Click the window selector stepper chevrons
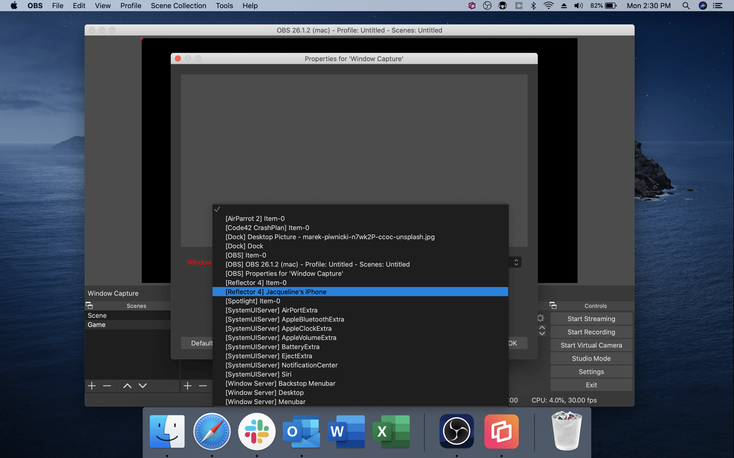 pos(515,262)
